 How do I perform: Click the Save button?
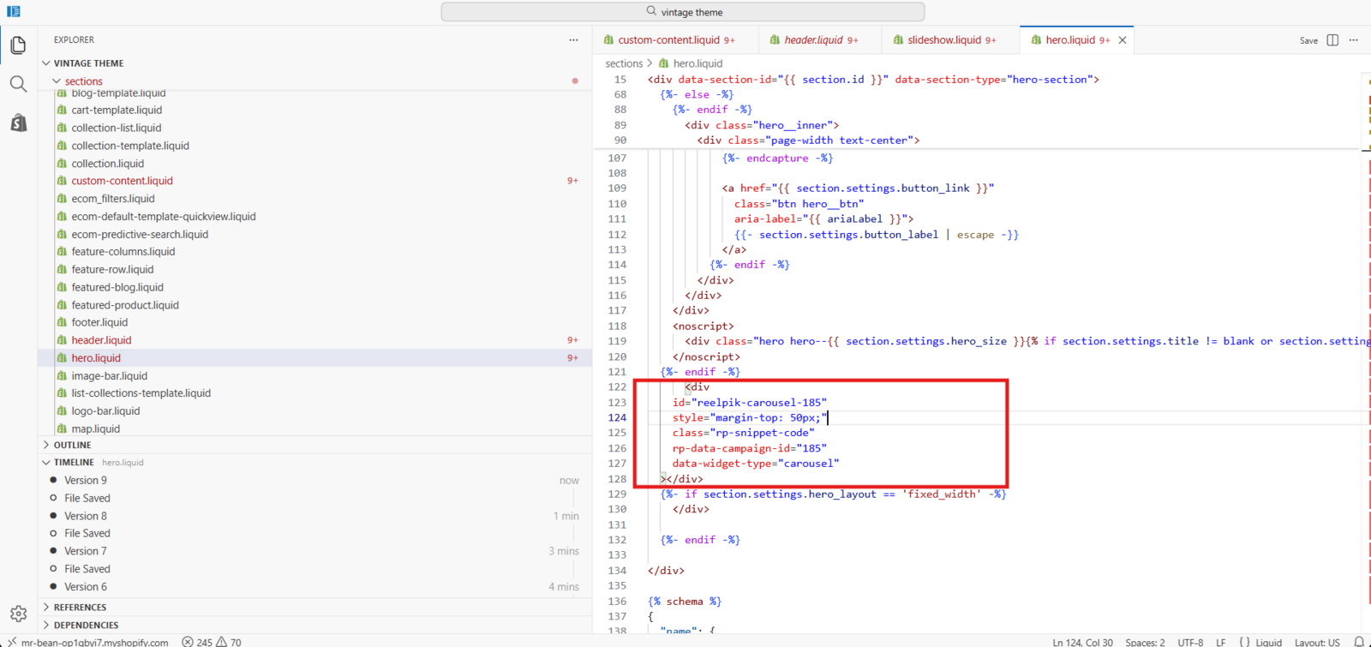[x=1308, y=40]
